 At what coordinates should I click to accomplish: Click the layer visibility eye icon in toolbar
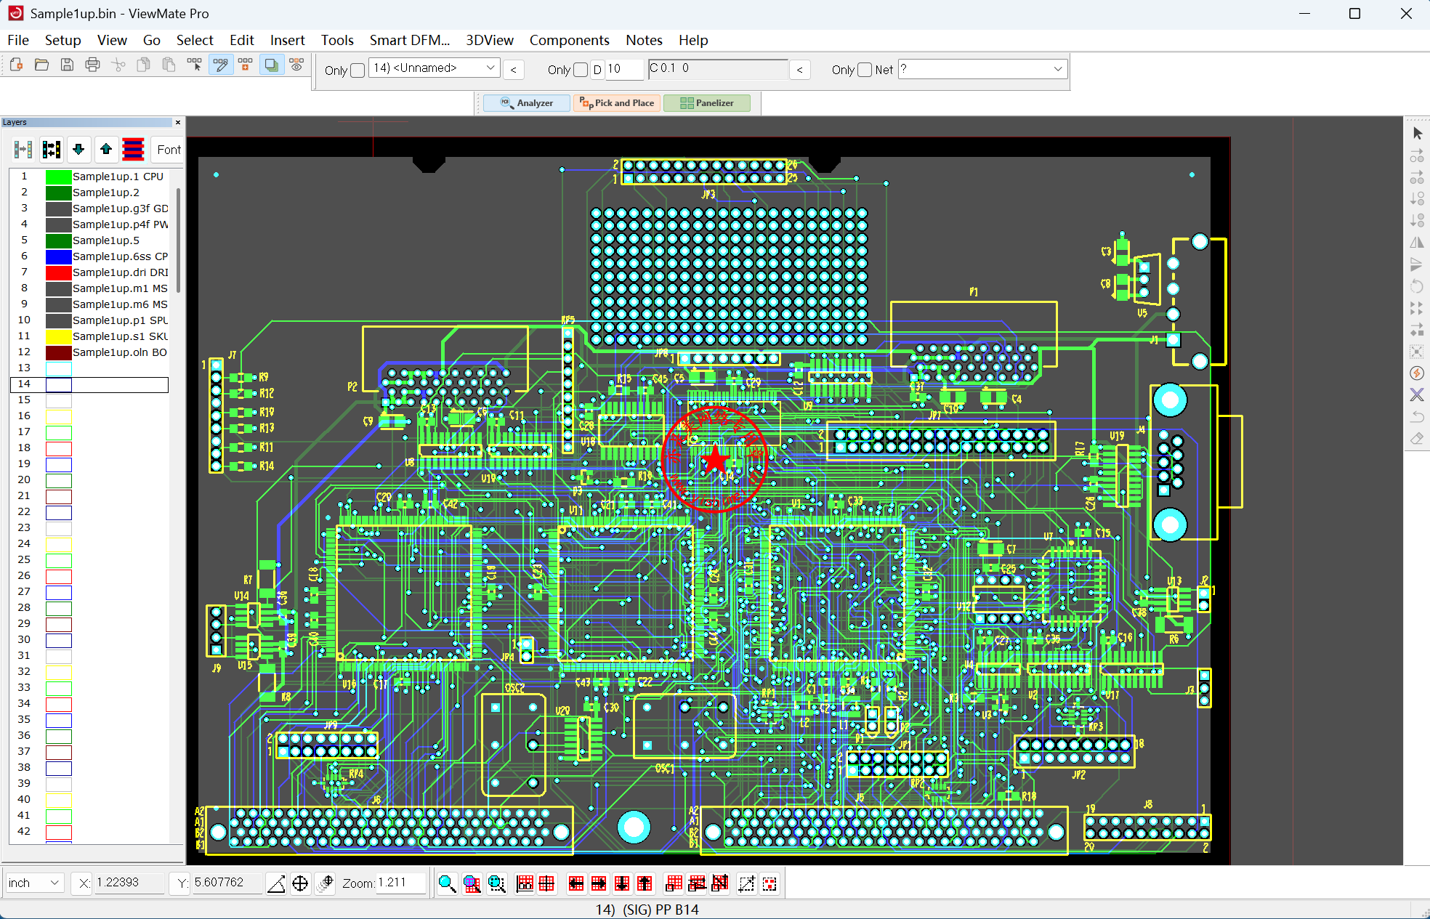coord(296,65)
